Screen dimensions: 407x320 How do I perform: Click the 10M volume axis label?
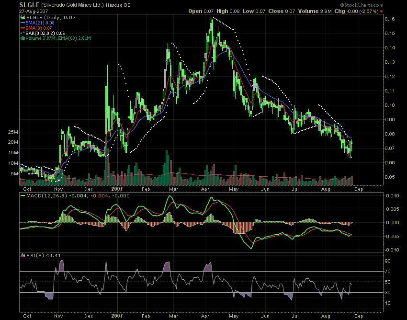pos(13,163)
